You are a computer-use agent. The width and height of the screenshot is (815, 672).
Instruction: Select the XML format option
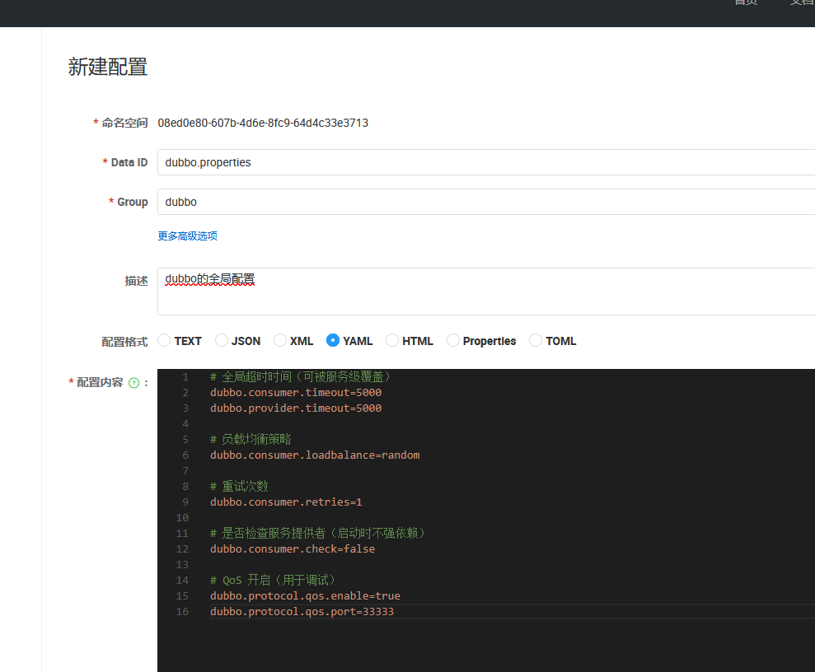(280, 340)
